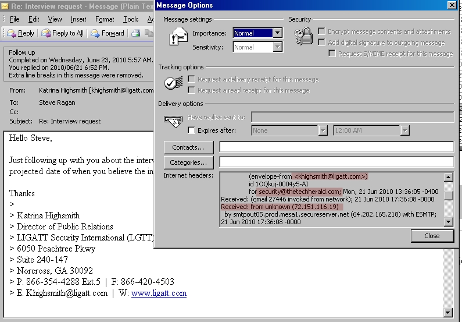
Task: Click the Hello Steve, greeting line
Action: [31, 138]
